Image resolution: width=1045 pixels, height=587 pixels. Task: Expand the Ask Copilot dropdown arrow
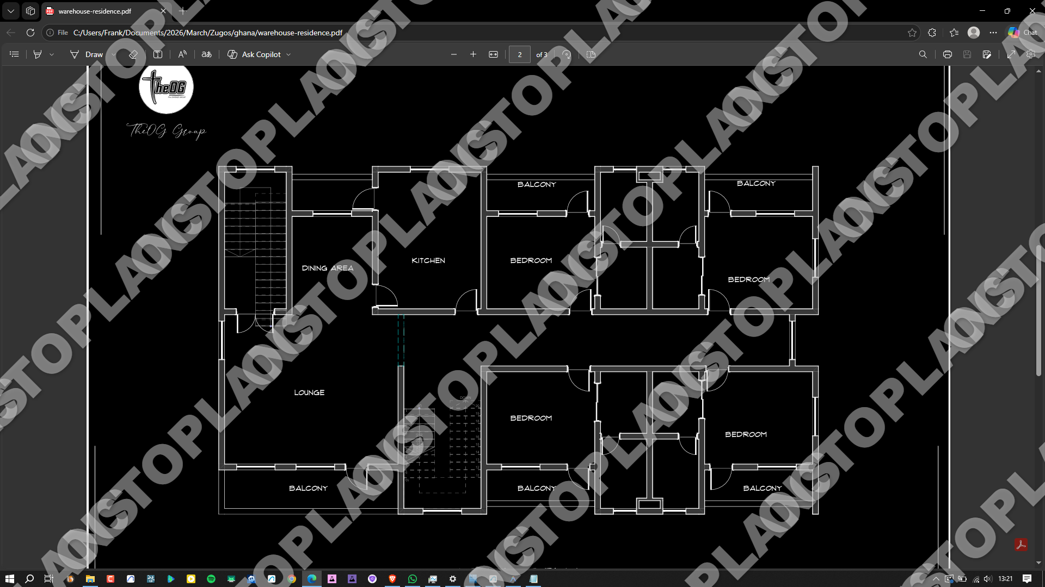coord(288,54)
